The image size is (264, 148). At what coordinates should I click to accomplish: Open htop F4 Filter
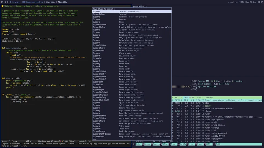click(x=164, y=144)
